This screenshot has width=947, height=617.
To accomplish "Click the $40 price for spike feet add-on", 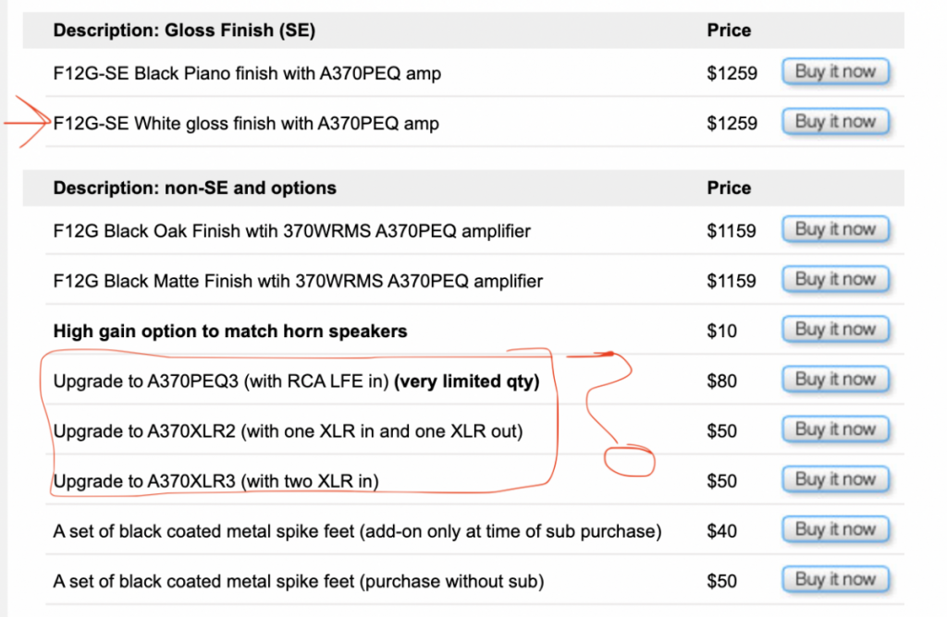I will click(x=721, y=531).
